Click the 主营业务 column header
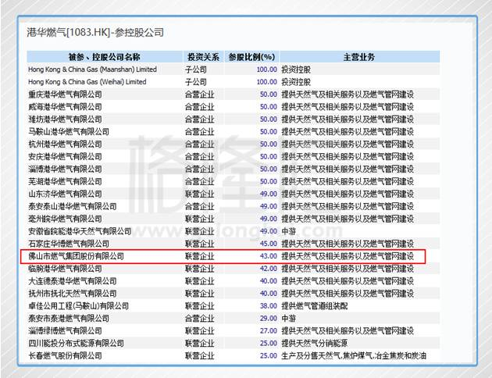 359,57
